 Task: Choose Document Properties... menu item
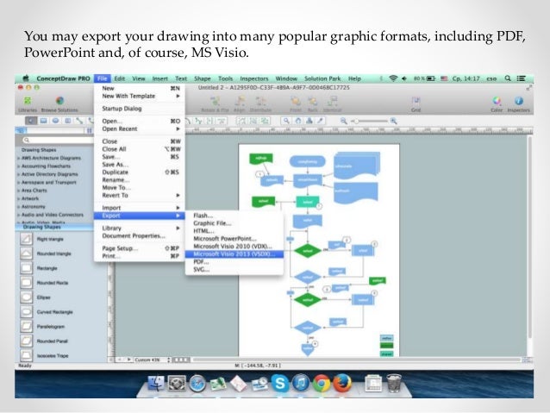[x=140, y=235]
